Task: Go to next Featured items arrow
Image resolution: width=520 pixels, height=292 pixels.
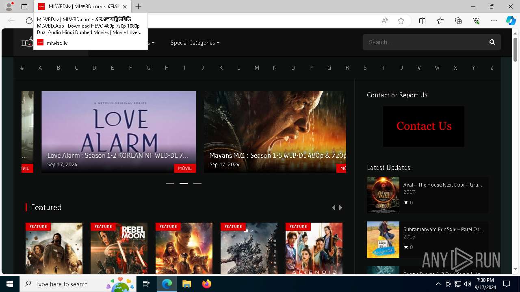Action: [340, 208]
